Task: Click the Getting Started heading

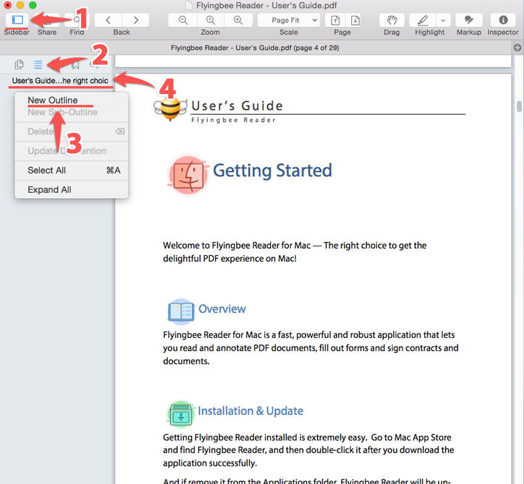Action: coord(273,170)
